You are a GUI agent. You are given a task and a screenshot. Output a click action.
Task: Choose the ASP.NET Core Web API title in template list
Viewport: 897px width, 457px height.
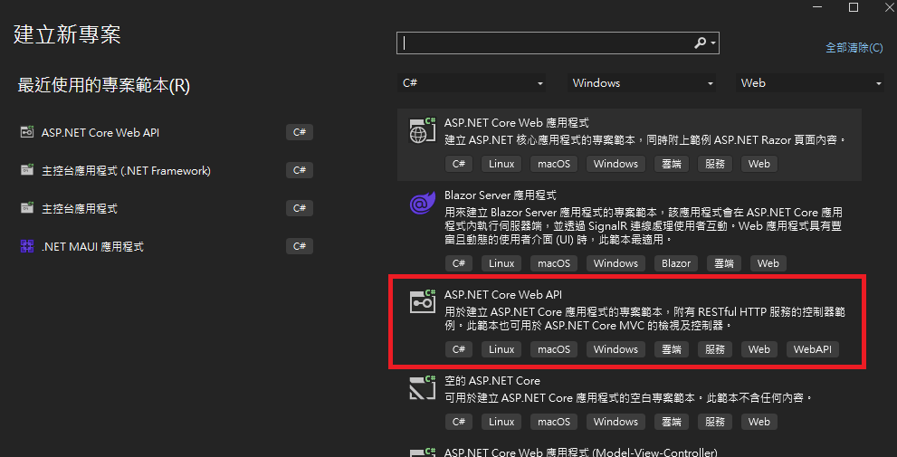(x=503, y=295)
